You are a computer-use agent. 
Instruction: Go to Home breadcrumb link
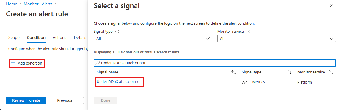click(x=12, y=4)
